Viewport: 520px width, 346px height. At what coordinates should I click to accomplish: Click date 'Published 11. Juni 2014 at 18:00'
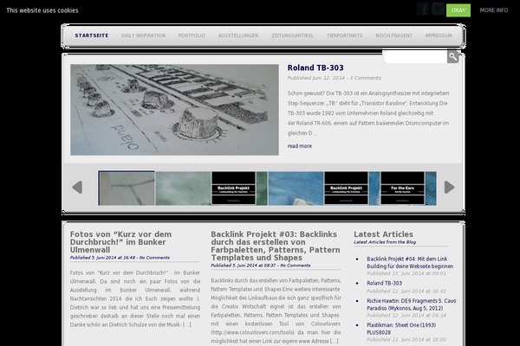click(x=406, y=340)
